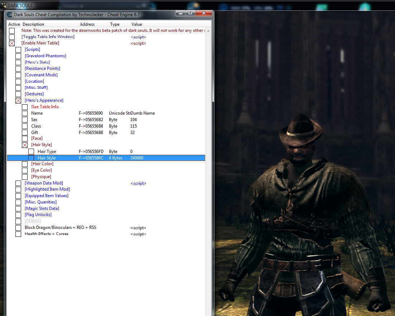
Task: Activate the [Scripts] group checkbox
Action: [x=18, y=49]
